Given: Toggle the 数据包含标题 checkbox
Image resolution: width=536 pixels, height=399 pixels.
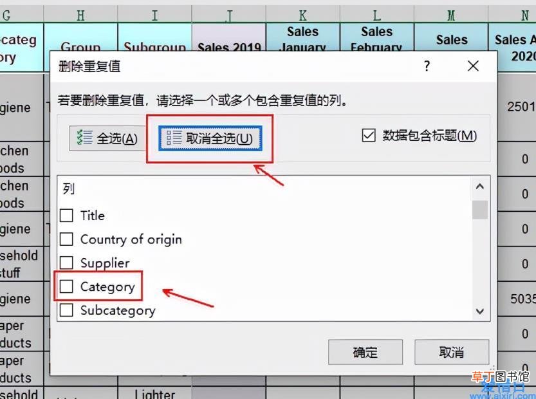Looking at the screenshot, I should pyautogui.click(x=369, y=136).
